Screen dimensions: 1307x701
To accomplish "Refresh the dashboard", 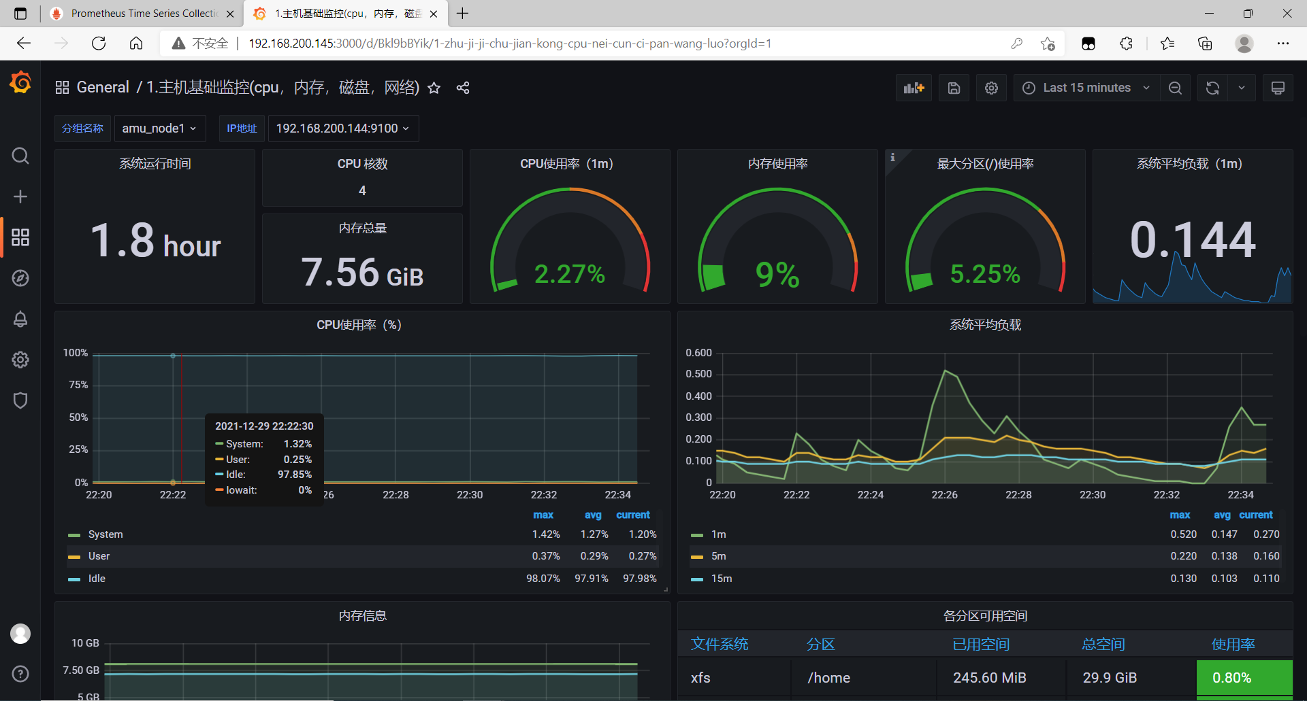I will pos(1212,88).
